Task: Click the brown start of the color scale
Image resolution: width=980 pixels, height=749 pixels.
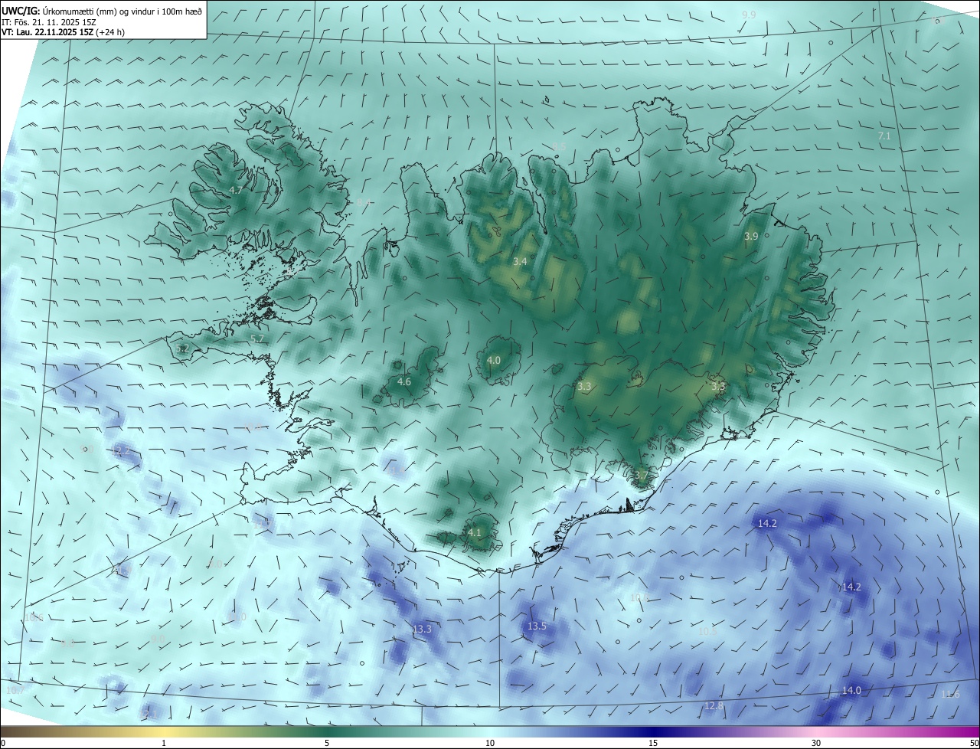Action: coord(5,731)
